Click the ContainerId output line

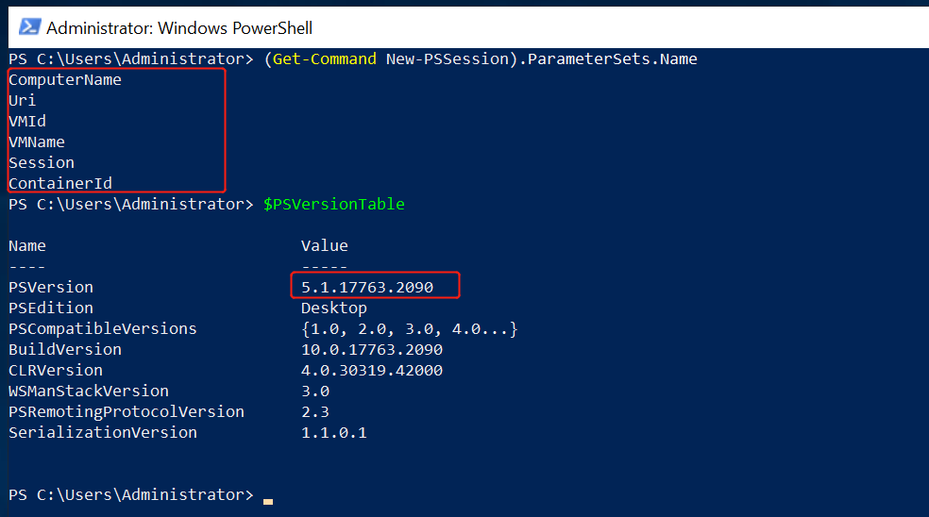click(x=60, y=184)
